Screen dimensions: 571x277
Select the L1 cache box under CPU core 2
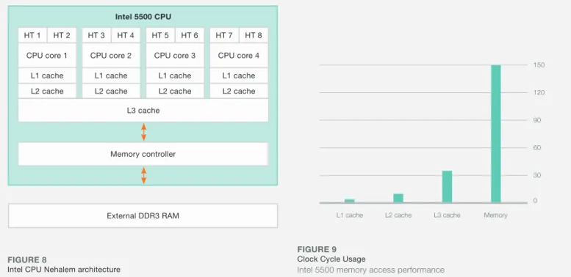[x=111, y=75]
